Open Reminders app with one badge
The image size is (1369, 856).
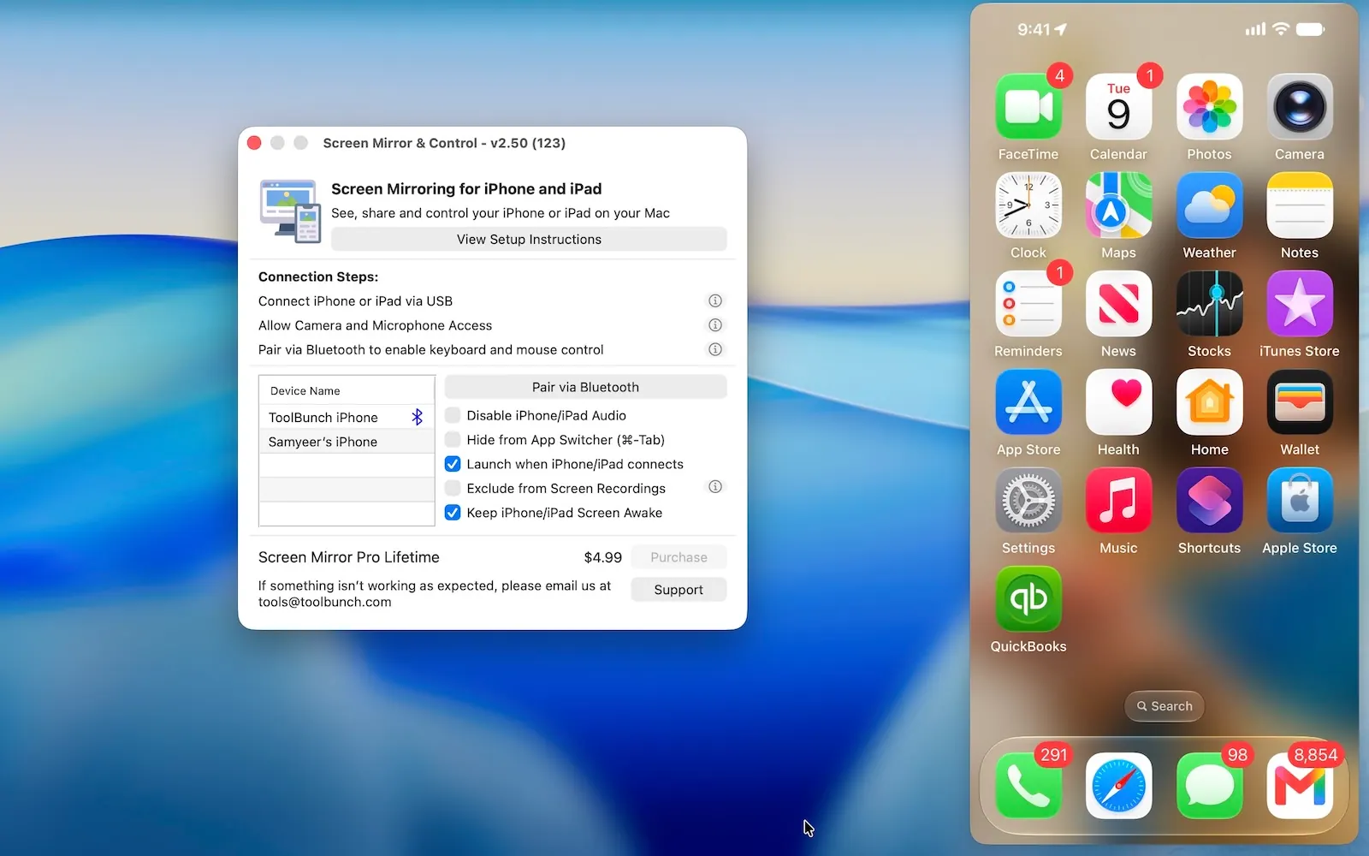(1028, 304)
